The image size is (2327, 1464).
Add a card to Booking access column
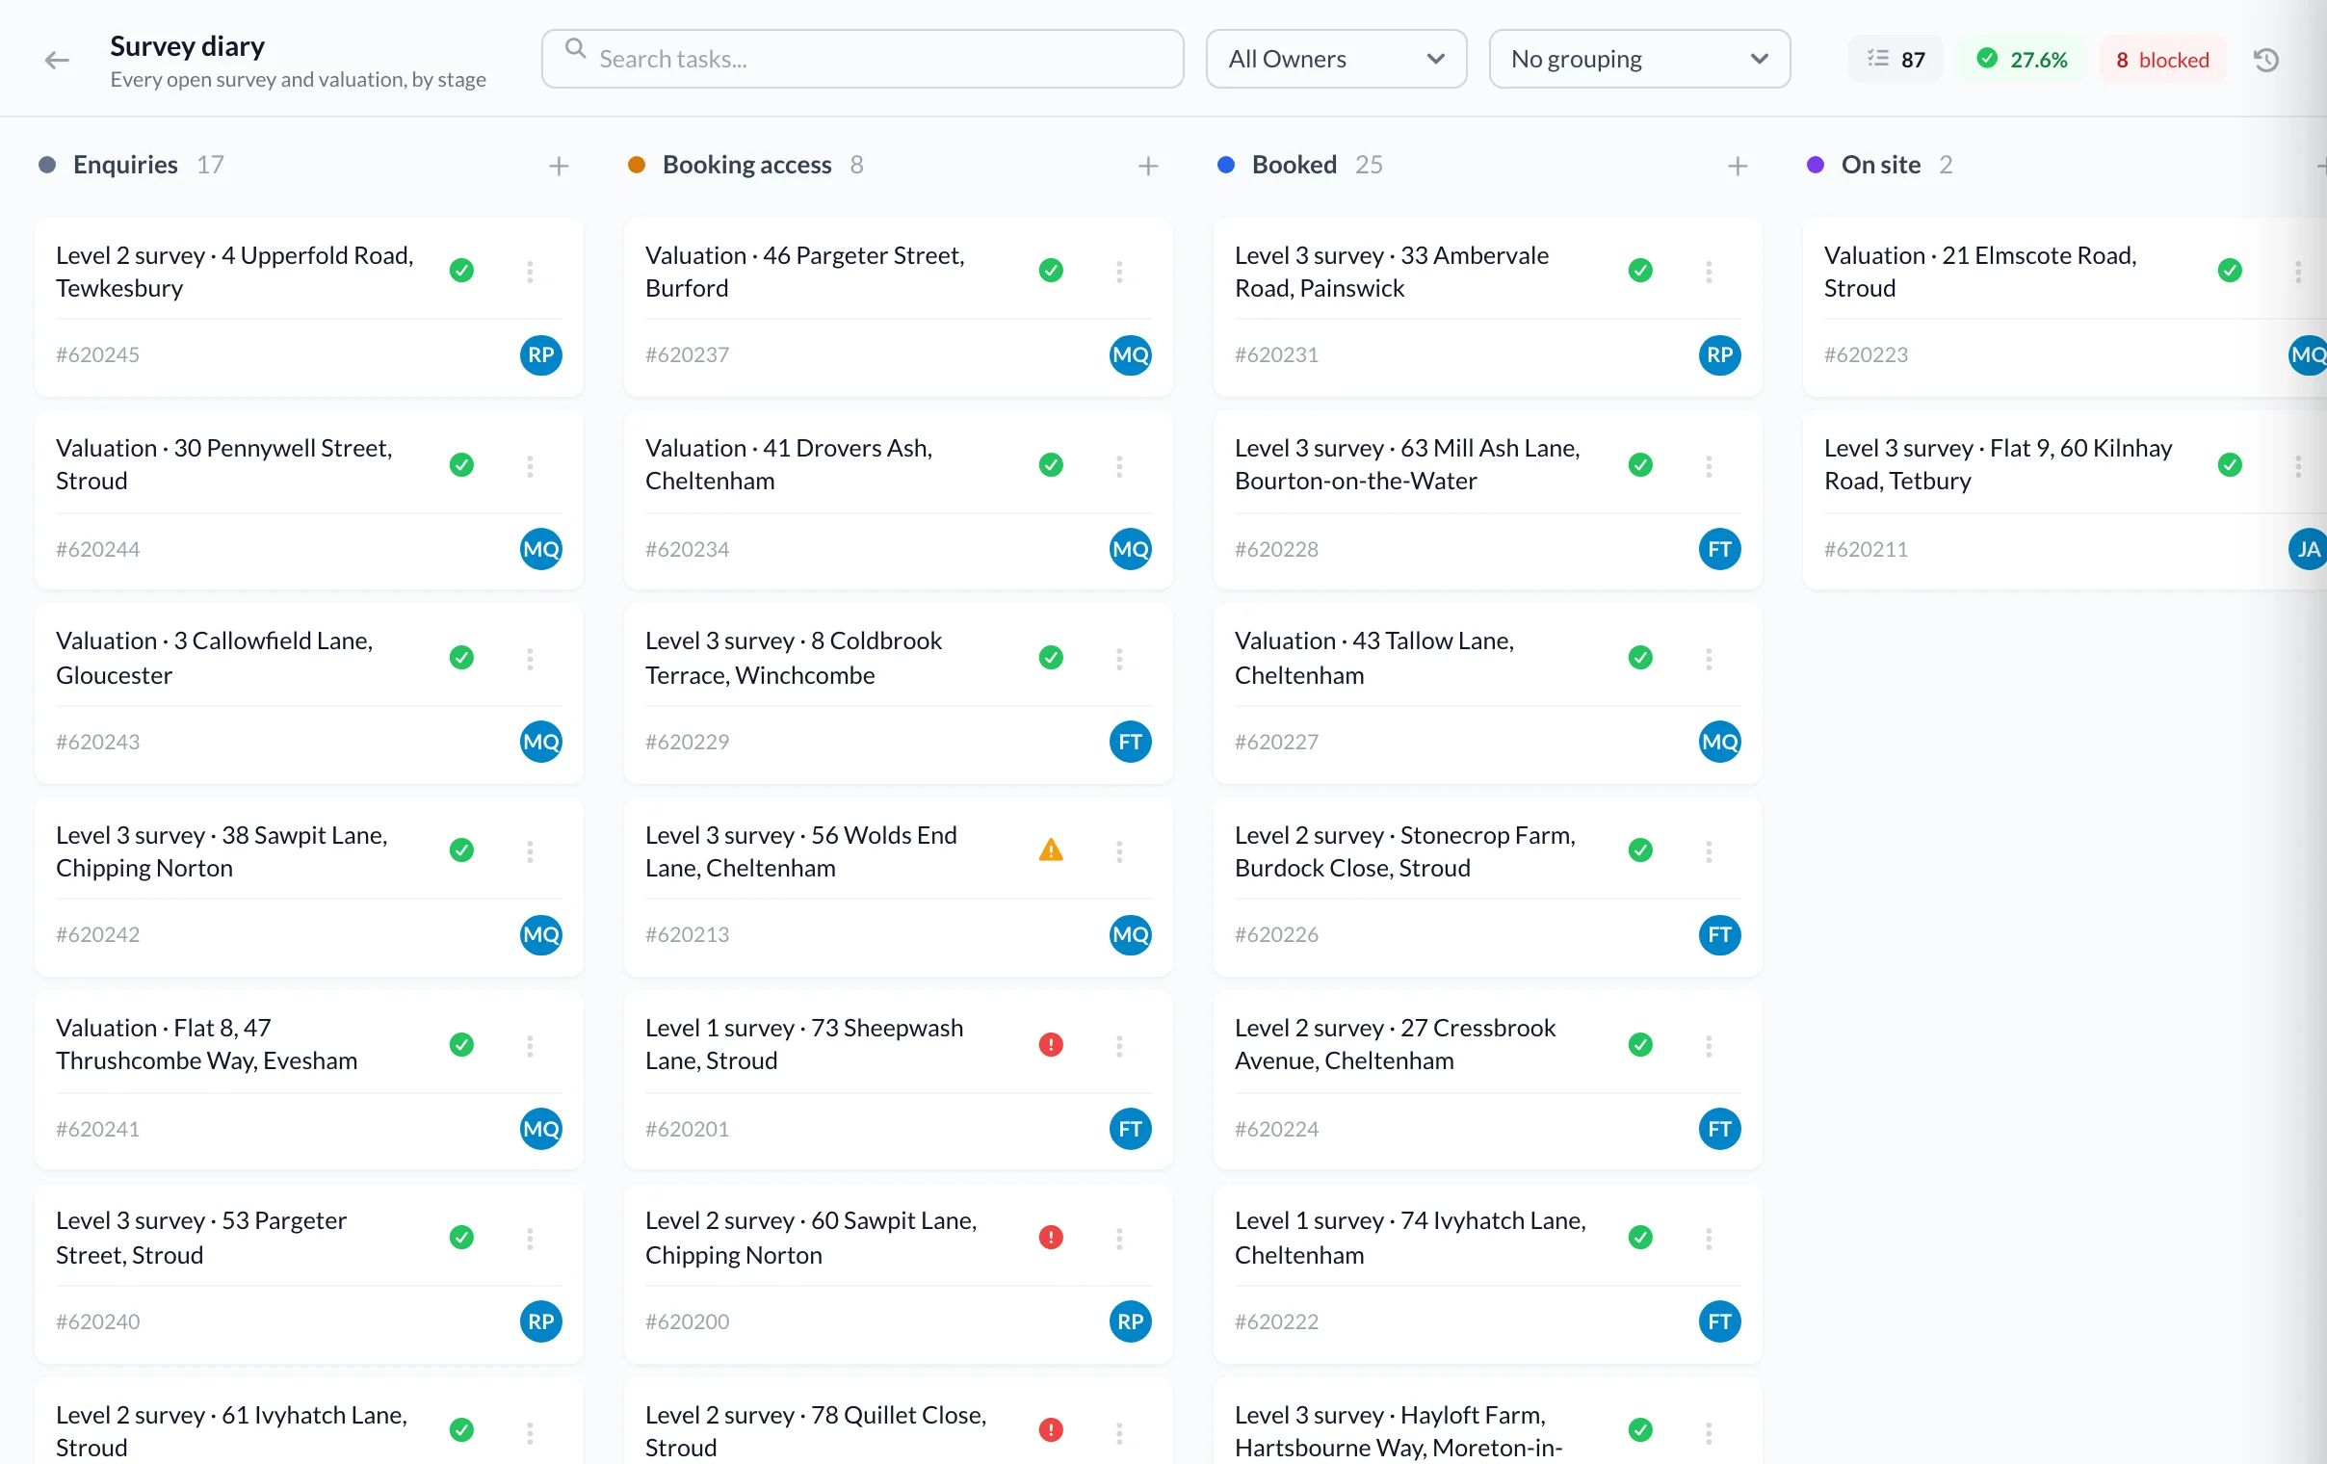1148,167
